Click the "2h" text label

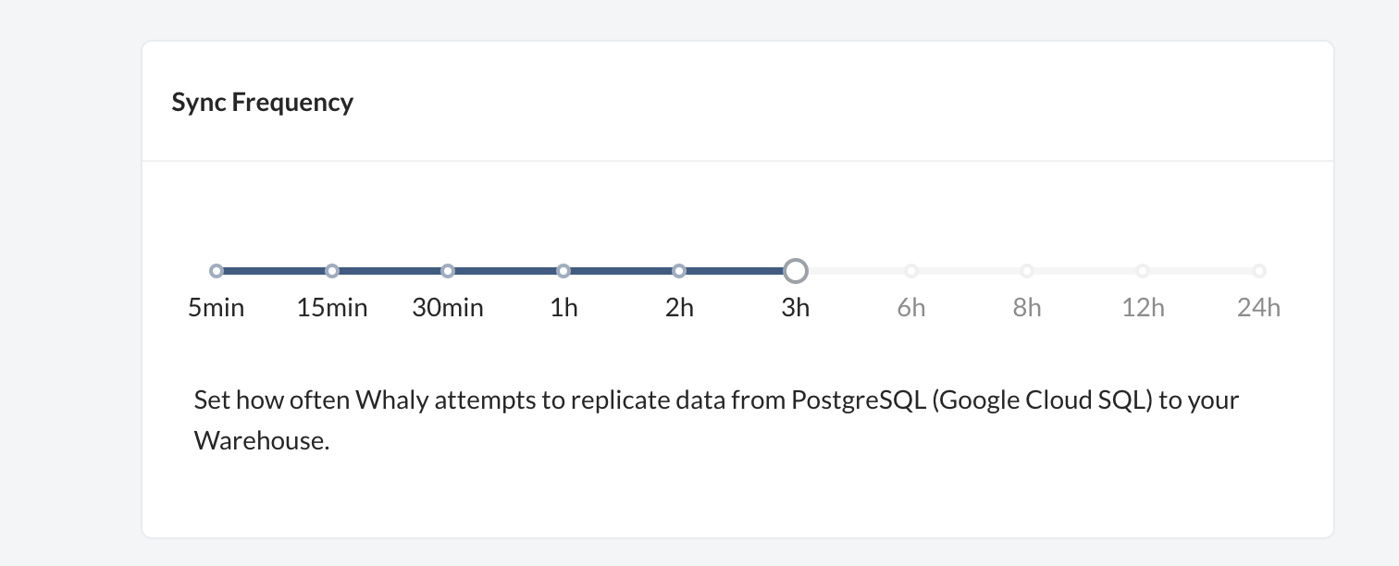[x=679, y=308]
